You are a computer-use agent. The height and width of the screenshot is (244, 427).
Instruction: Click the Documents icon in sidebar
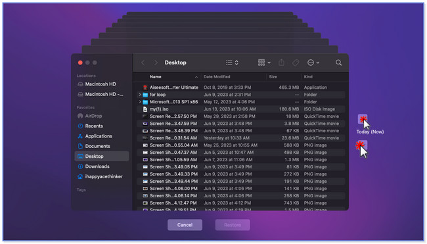(x=80, y=146)
